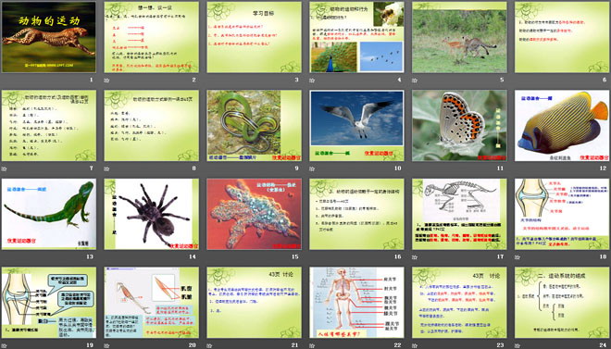Click the animation star icon under slide 2
This screenshot has height=349, width=611.
point(106,81)
